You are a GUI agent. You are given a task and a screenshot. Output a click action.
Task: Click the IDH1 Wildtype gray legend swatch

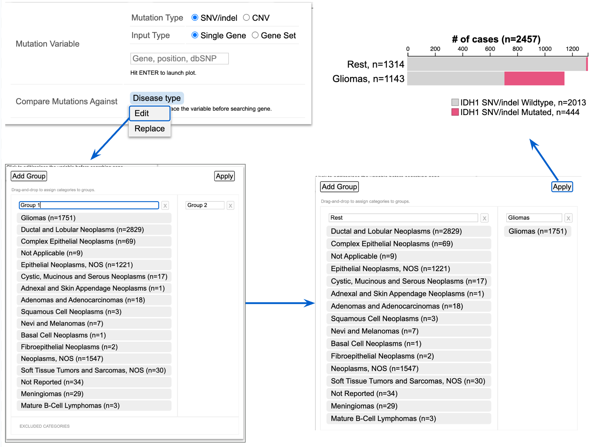pos(455,102)
